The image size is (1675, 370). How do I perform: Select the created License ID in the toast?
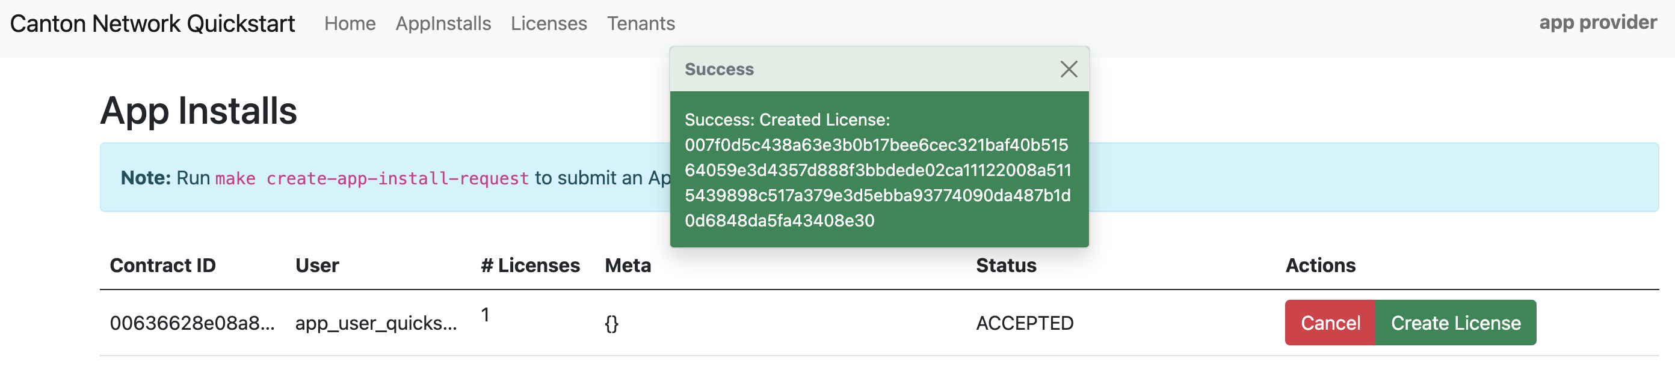coord(878,170)
